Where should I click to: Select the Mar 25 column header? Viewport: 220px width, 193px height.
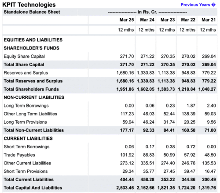[127, 20]
